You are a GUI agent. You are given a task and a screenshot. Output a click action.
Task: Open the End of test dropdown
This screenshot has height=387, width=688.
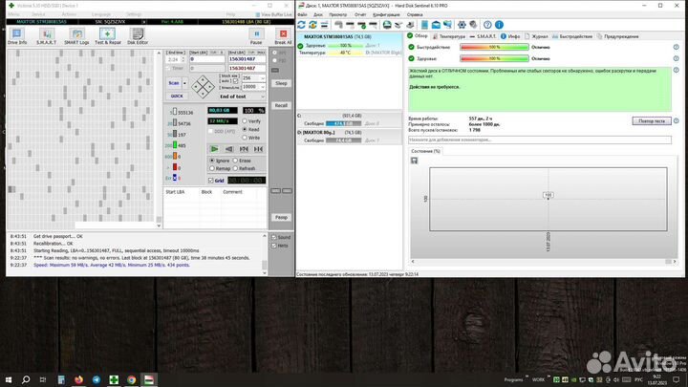point(242,97)
